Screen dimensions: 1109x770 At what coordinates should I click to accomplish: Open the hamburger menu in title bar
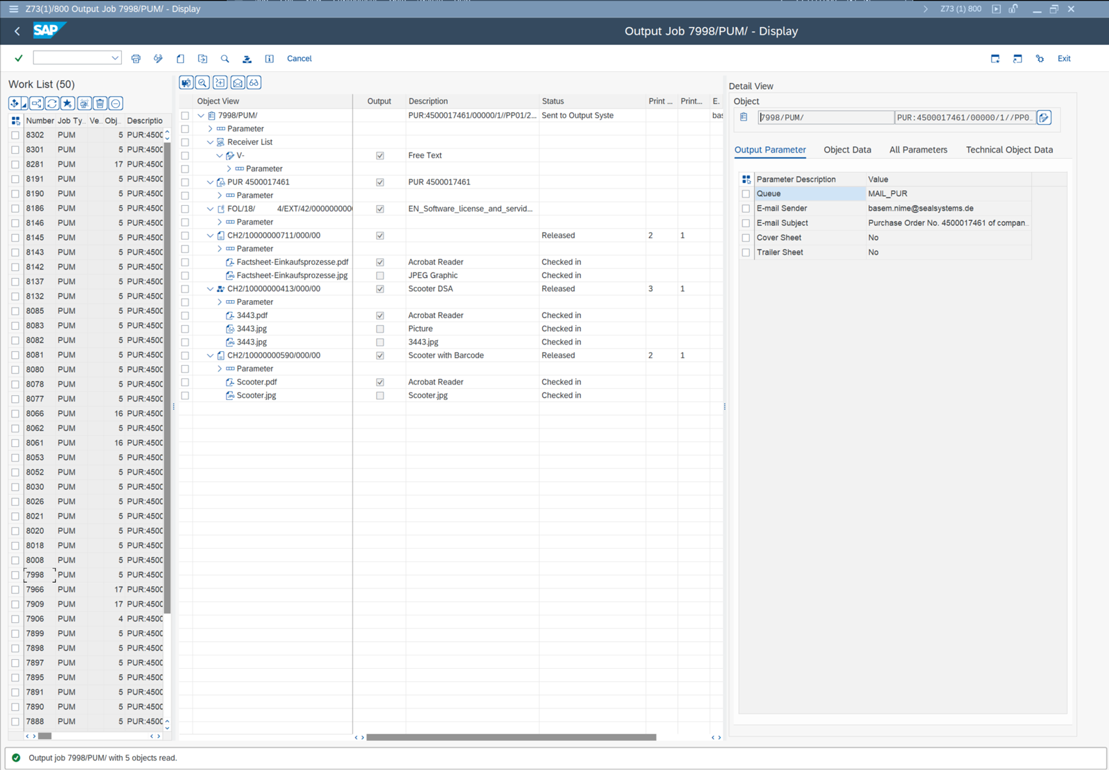pos(13,9)
